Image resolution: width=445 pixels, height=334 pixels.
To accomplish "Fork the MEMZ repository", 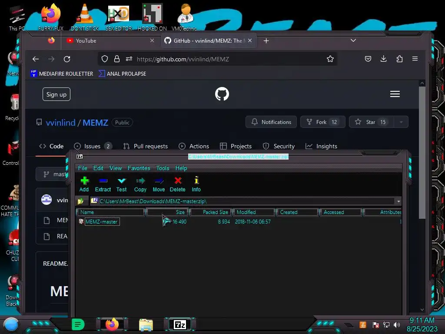I will point(323,122).
